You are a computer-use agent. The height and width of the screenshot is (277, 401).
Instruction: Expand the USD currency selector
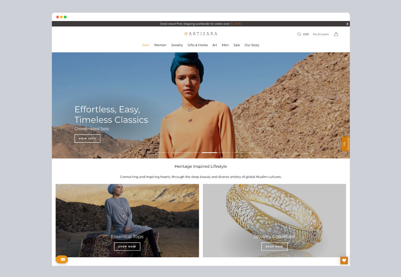coord(306,34)
